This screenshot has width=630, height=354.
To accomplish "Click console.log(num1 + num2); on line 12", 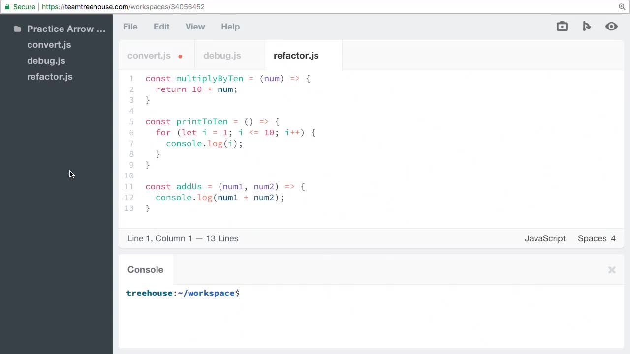I will (220, 198).
